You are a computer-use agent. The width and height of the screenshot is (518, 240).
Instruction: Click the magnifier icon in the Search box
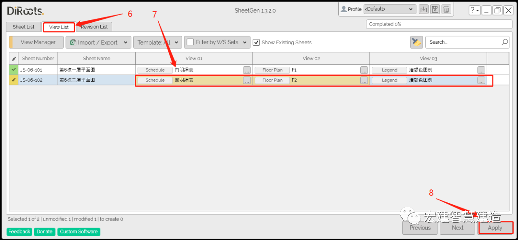505,42
